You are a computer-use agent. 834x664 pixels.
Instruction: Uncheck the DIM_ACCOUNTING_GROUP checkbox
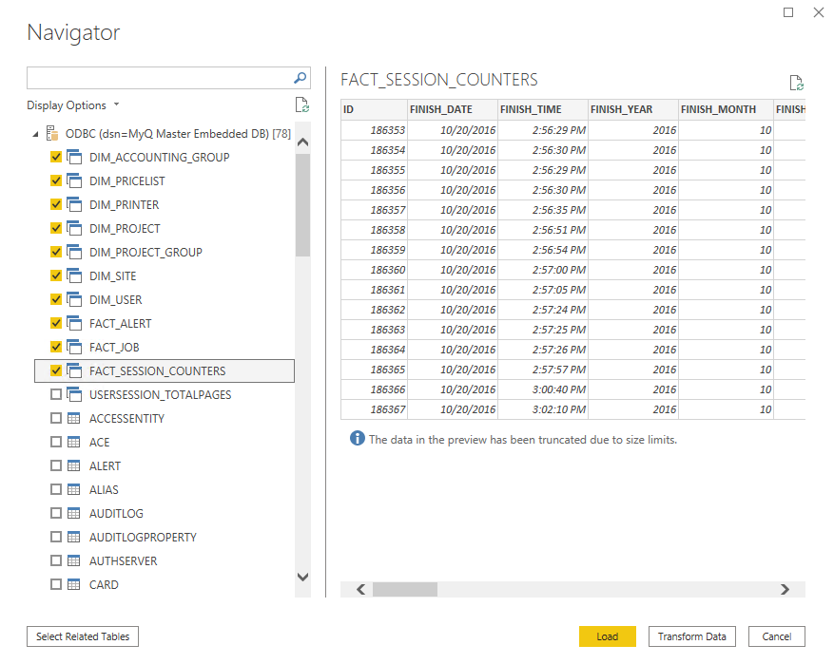pos(56,158)
